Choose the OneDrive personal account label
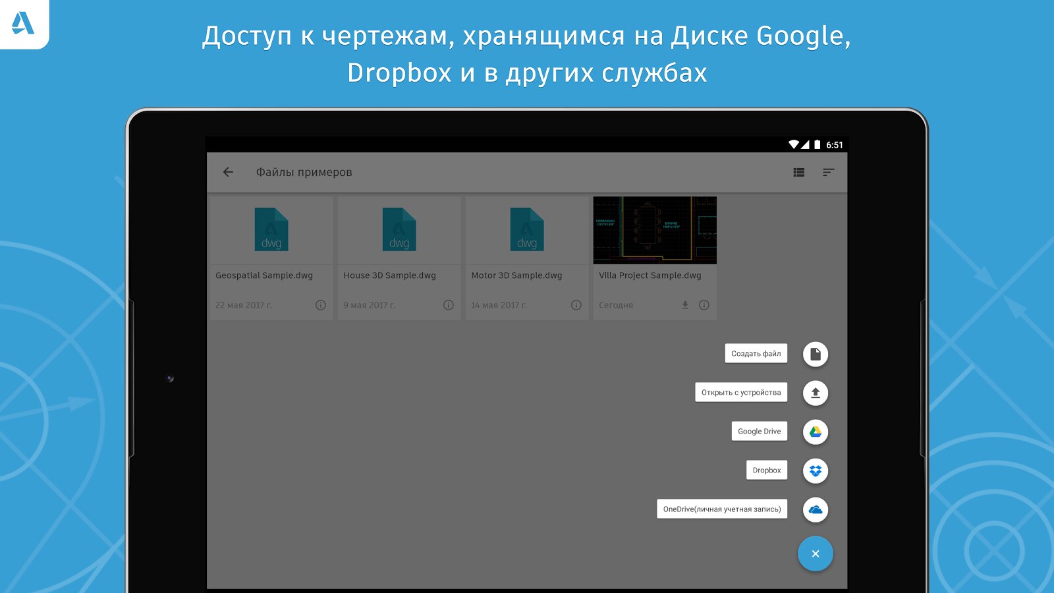Image resolution: width=1054 pixels, height=593 pixels. click(721, 509)
